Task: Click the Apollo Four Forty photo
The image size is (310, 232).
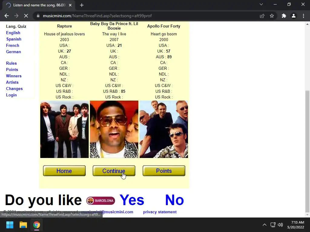Action: 164,129
